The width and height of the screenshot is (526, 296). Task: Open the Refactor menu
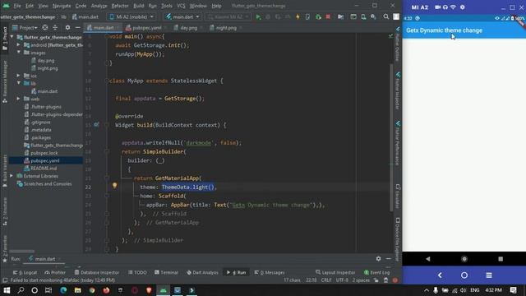pyautogui.click(x=120, y=6)
